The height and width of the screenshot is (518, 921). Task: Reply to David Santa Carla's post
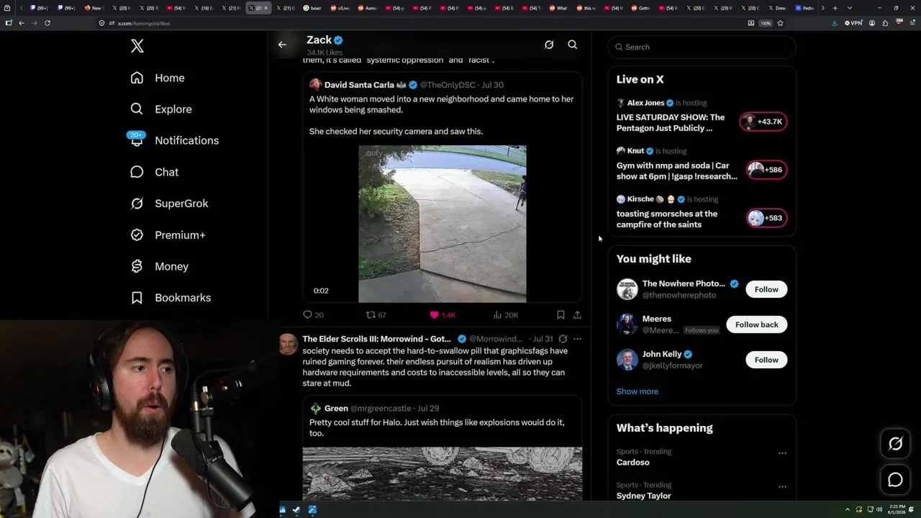(x=313, y=314)
